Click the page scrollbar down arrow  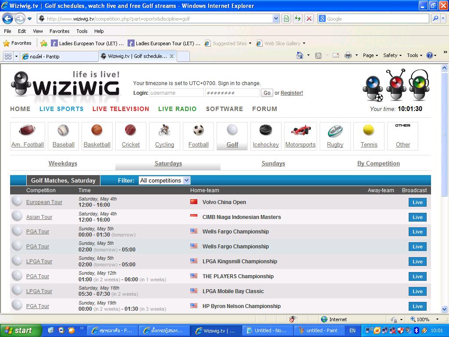coord(445,309)
